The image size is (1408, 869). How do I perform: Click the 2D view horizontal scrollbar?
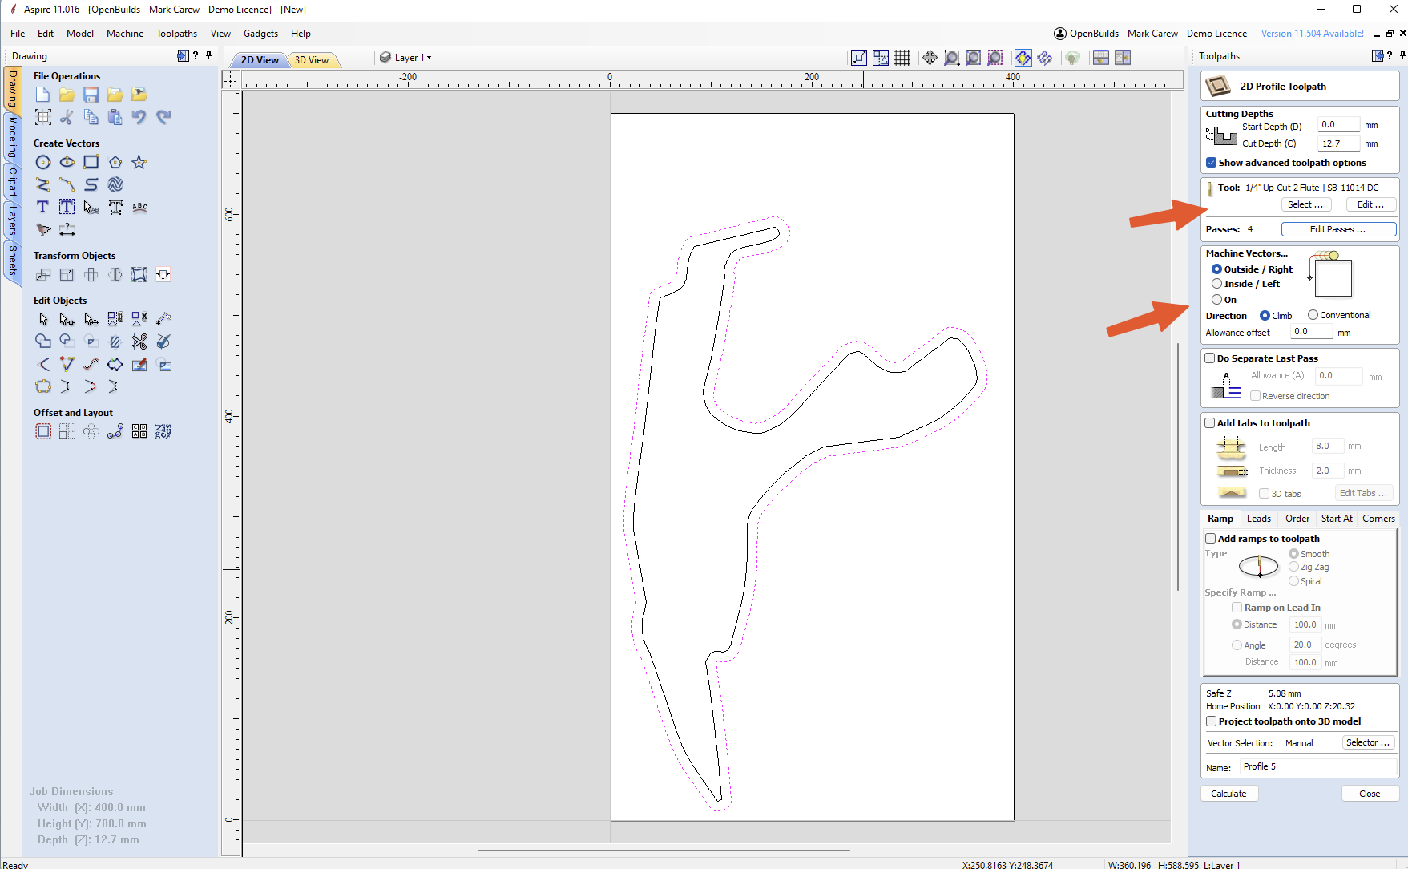[664, 850]
